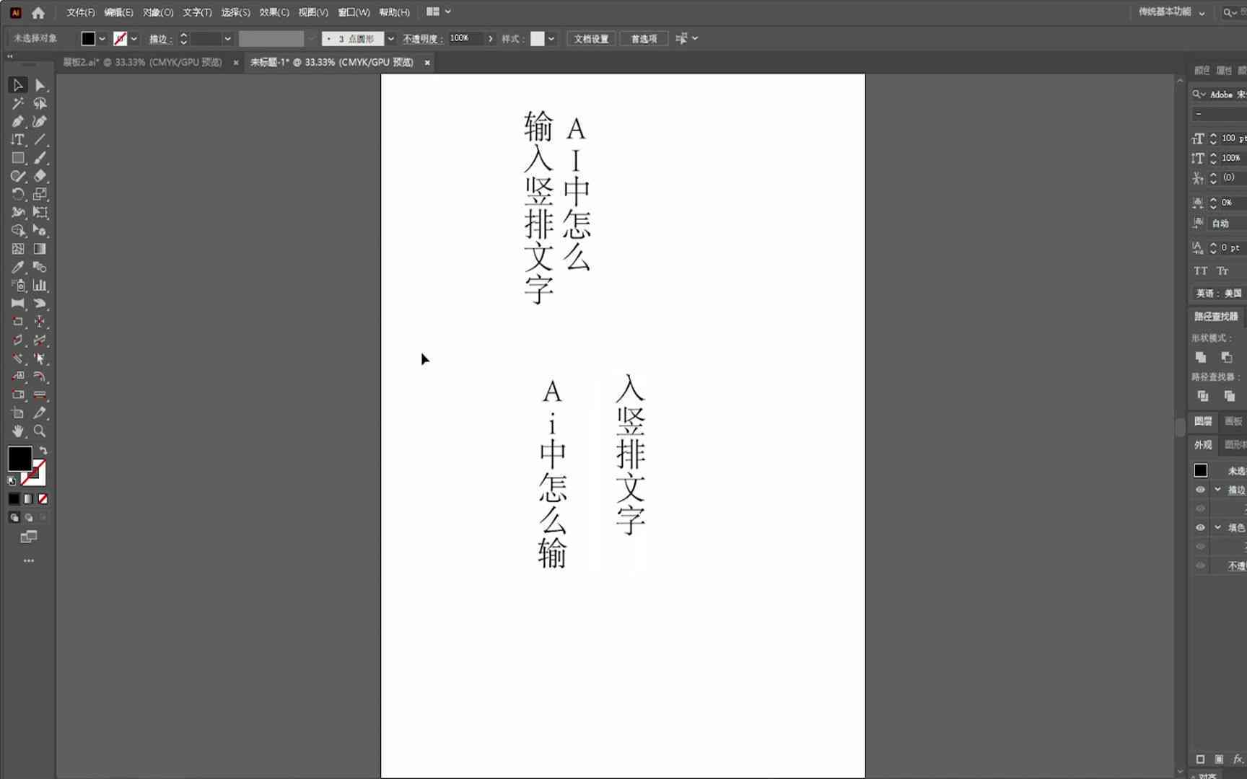1247x779 pixels.
Task: Set fill mode to solid Color
Action: [x=14, y=498]
